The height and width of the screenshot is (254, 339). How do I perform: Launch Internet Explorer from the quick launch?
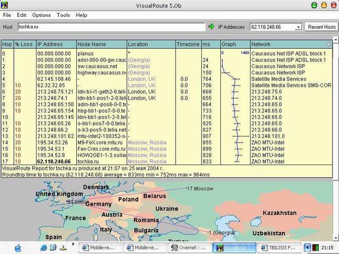point(43,248)
